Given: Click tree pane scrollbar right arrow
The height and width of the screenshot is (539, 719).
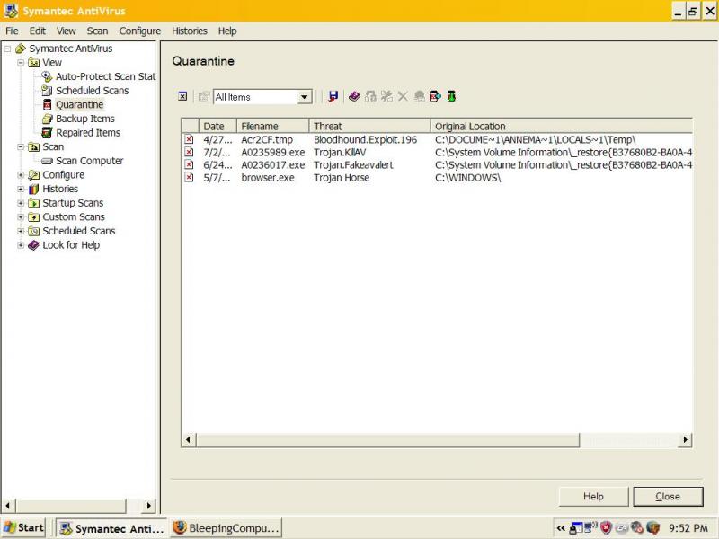Looking at the screenshot, I should [x=148, y=506].
